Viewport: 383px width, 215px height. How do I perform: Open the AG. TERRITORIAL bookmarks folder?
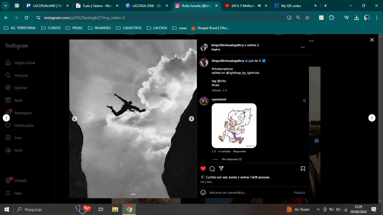[x=20, y=28]
